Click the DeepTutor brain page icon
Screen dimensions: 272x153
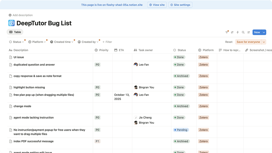coord(11,23)
